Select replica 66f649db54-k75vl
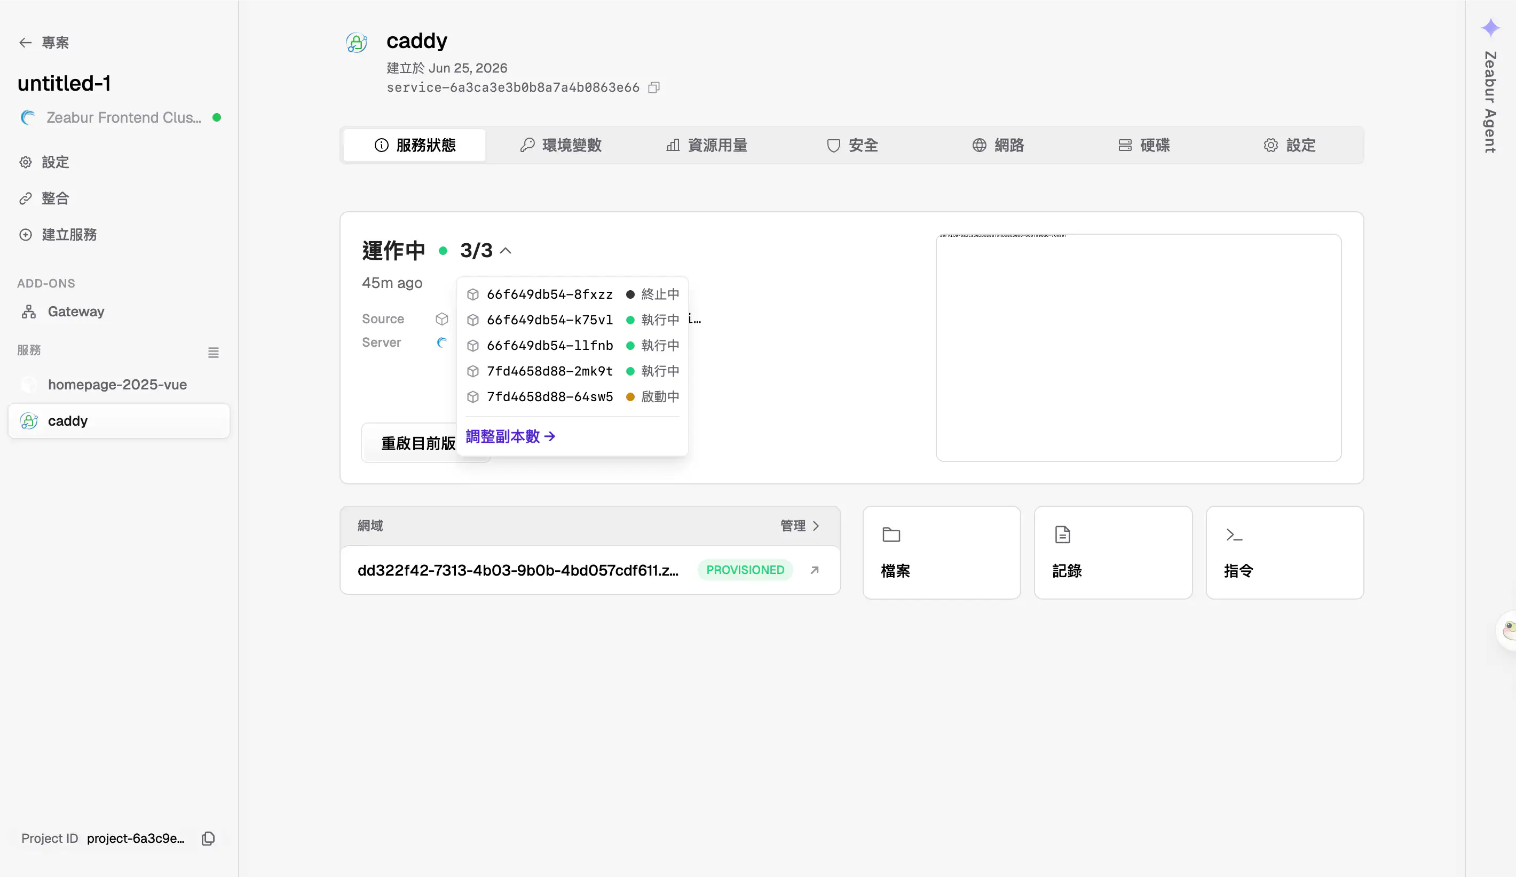This screenshot has width=1516, height=877. click(572, 320)
